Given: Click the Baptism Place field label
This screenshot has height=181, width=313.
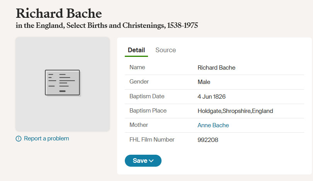Looking at the screenshot, I should 148,111.
